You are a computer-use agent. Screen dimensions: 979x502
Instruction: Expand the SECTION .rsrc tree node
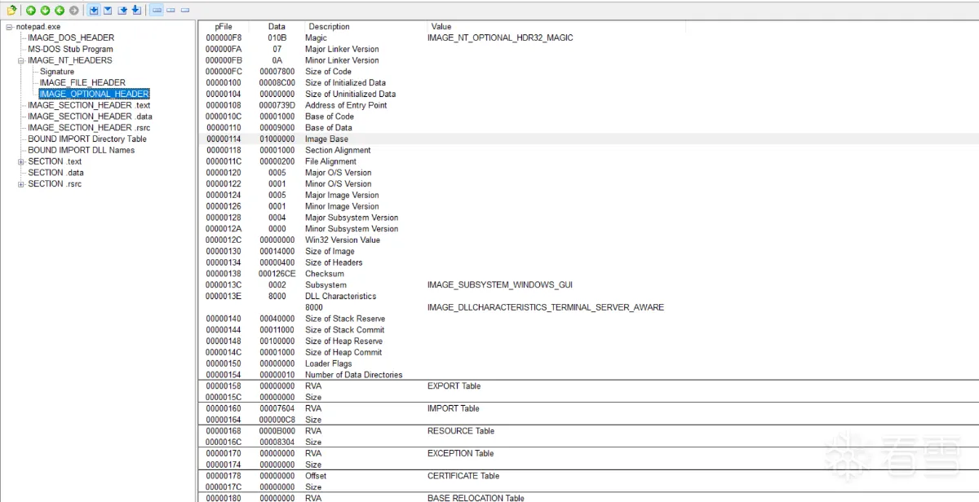[x=21, y=184]
